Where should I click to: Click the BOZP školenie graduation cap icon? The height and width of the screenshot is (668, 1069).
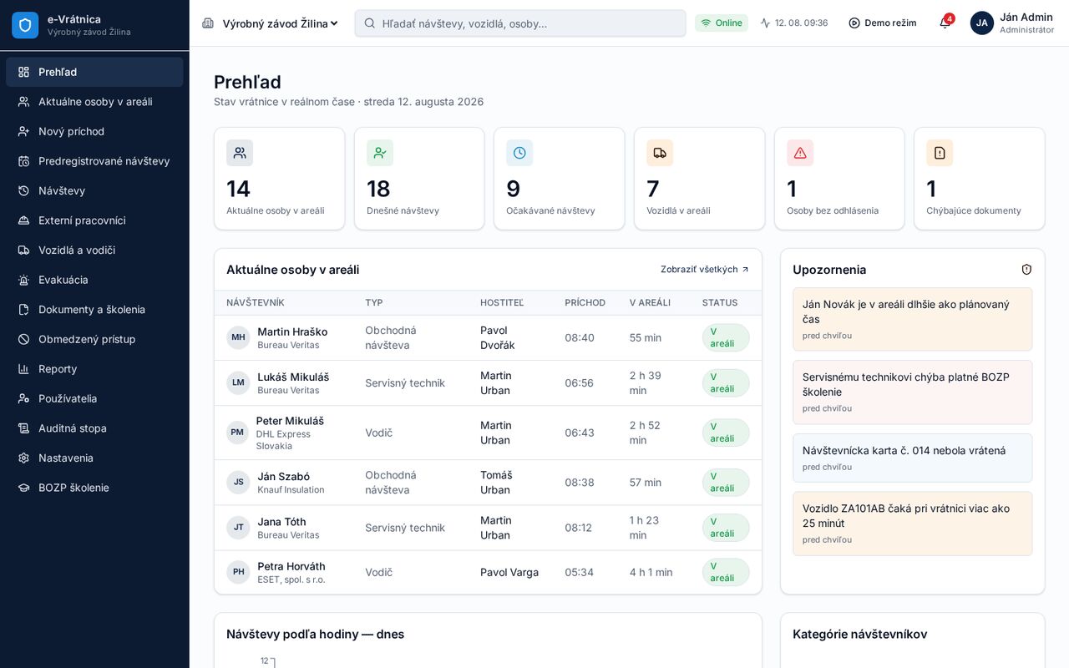pos(23,488)
